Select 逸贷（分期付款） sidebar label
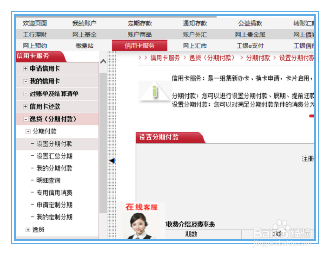 pyautogui.click(x=53, y=119)
